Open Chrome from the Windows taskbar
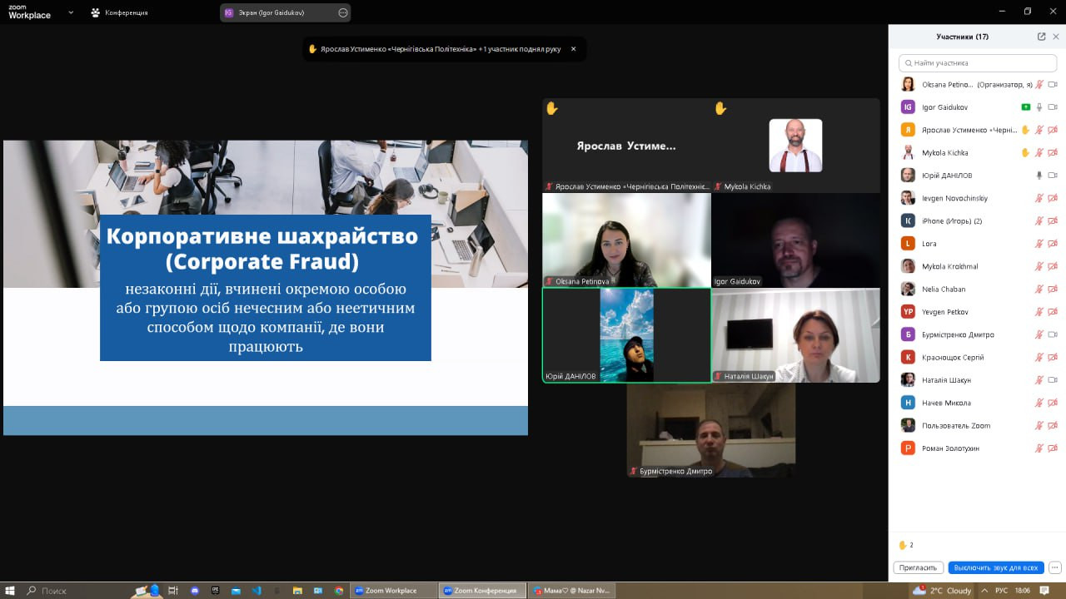The image size is (1066, 599). pos(338,591)
